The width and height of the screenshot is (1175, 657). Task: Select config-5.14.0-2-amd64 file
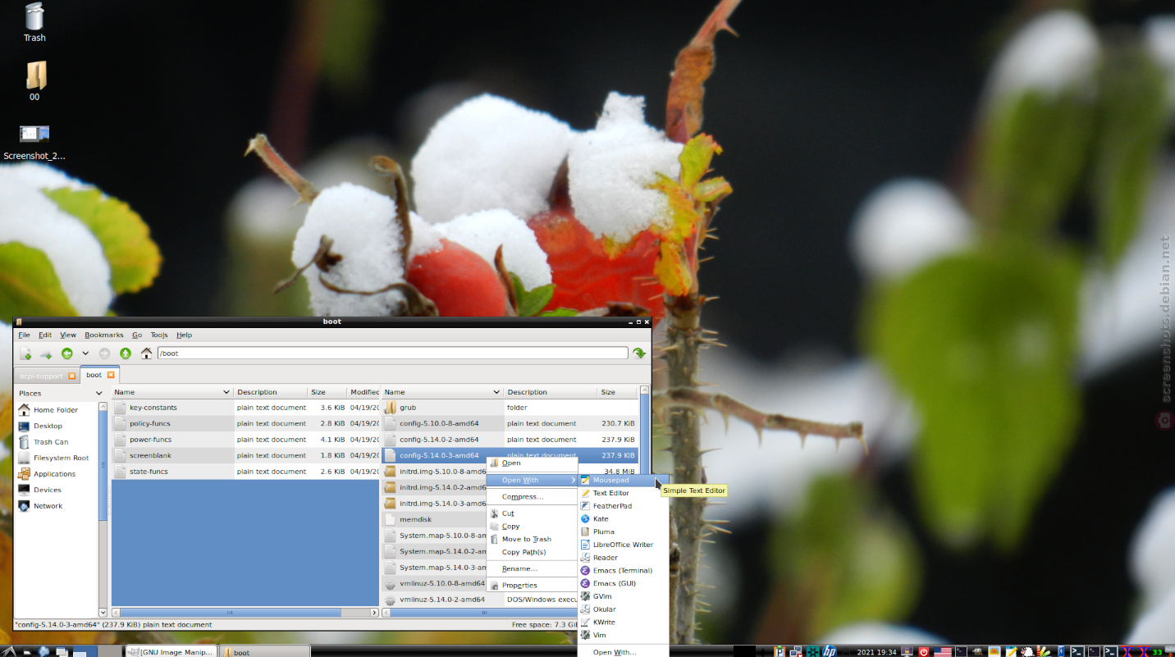pos(439,440)
